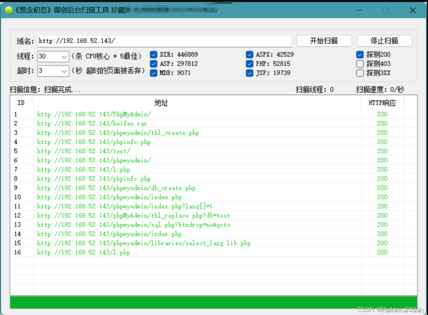This screenshot has height=315, width=428.
Task: Select the phpmyadmin/db_create.php result
Action: click(x=116, y=188)
